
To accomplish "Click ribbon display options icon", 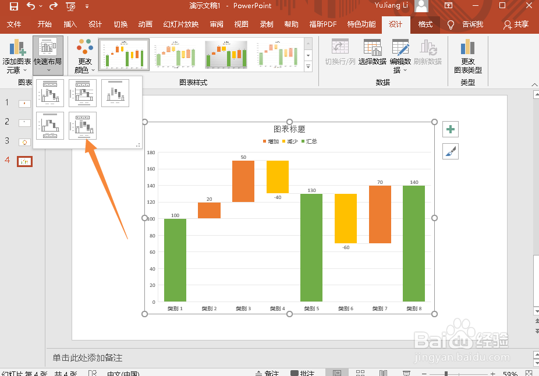I will (x=448, y=5).
